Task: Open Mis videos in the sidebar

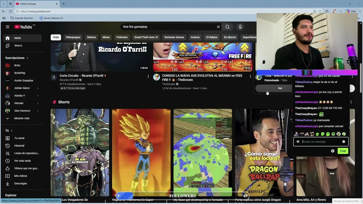Action: tap(22, 176)
